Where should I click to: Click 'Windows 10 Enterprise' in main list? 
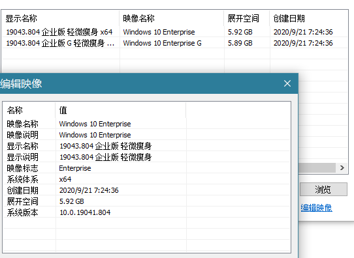pyautogui.click(x=159, y=32)
